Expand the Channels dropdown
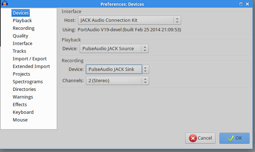Image resolution: width=255 pixels, height=152 pixels. pos(116,80)
